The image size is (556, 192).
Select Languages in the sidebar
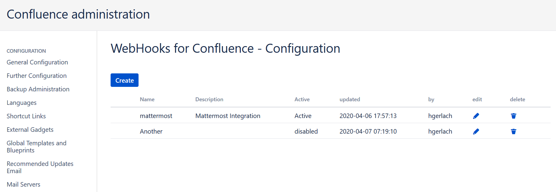[x=22, y=103]
